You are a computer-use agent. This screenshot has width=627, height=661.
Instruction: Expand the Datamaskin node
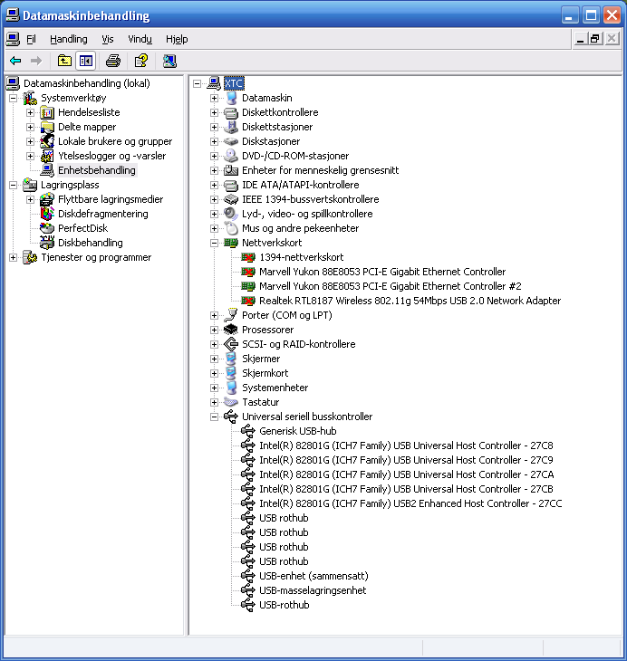pos(215,98)
